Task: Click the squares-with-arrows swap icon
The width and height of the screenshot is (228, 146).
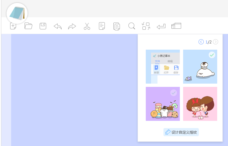Action: click(146, 26)
